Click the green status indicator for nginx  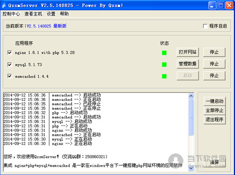click(164, 53)
